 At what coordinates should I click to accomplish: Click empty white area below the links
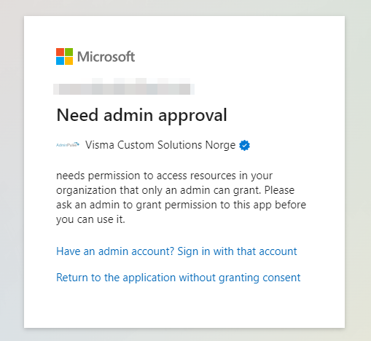point(184,307)
